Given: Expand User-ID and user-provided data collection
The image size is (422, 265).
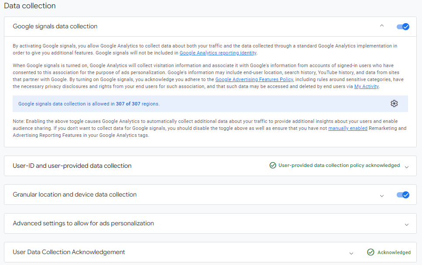Looking at the screenshot, I should click(407, 167).
